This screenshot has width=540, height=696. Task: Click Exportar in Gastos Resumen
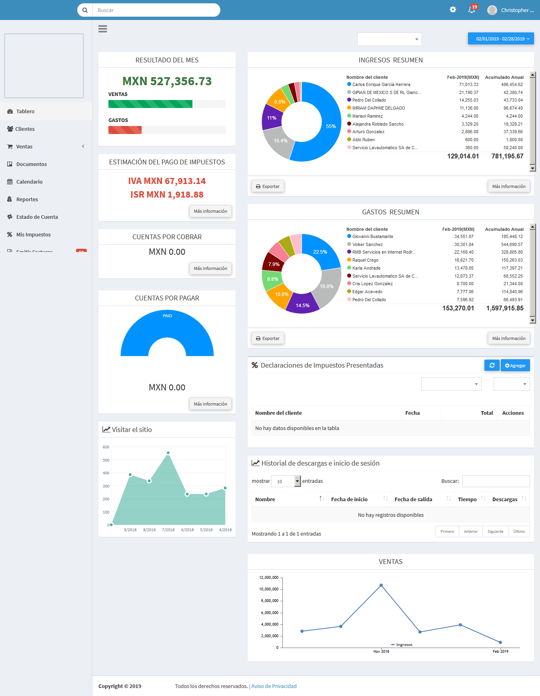(x=268, y=338)
